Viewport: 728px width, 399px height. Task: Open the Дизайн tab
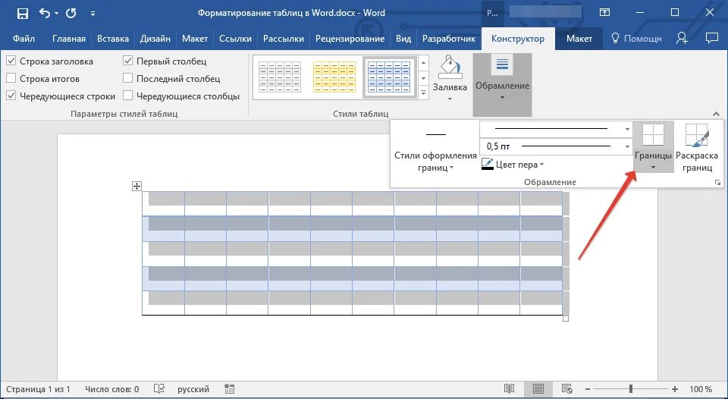(x=155, y=39)
